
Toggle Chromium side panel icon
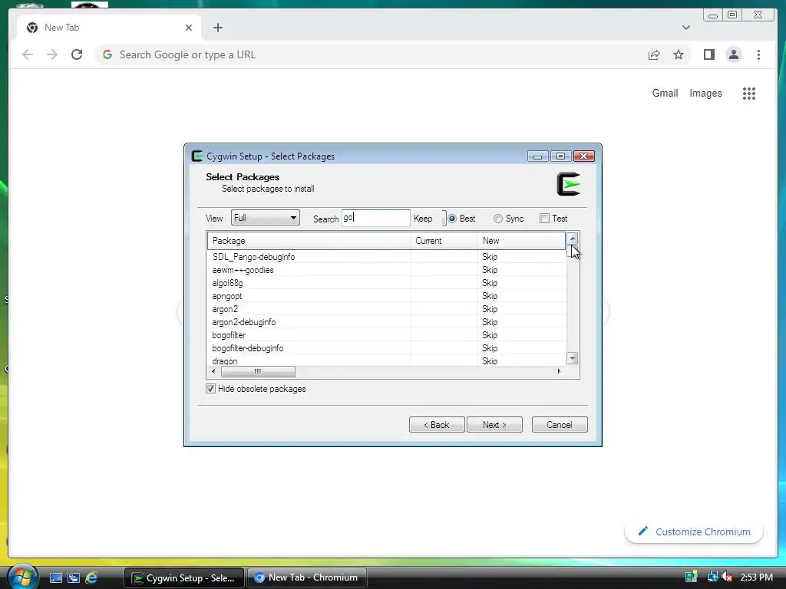(x=708, y=54)
